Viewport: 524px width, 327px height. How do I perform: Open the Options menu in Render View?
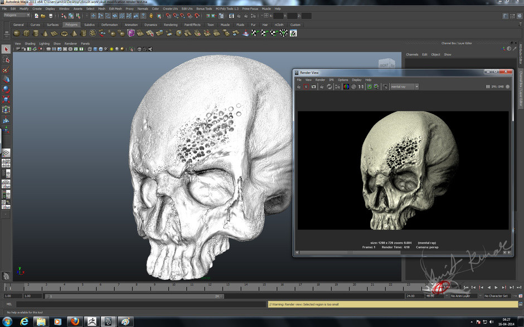pyautogui.click(x=343, y=80)
